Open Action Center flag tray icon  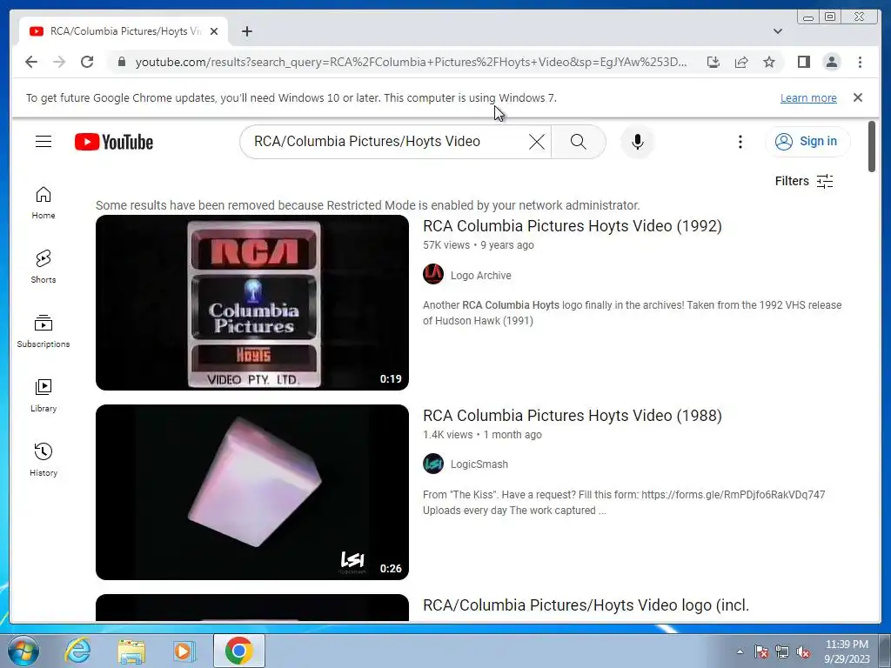[x=760, y=652]
